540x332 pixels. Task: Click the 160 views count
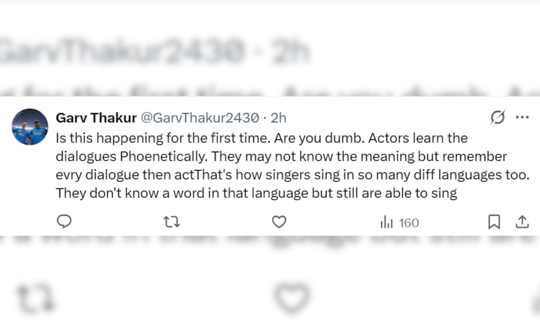click(x=409, y=223)
